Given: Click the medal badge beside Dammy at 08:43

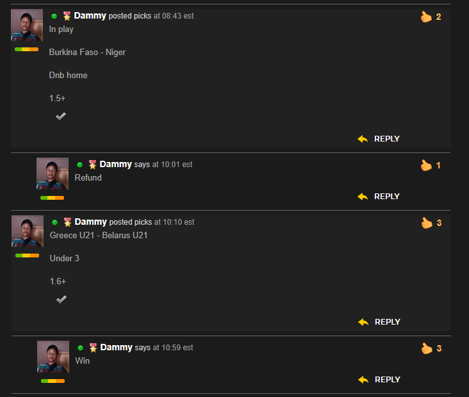Looking at the screenshot, I should click(67, 16).
